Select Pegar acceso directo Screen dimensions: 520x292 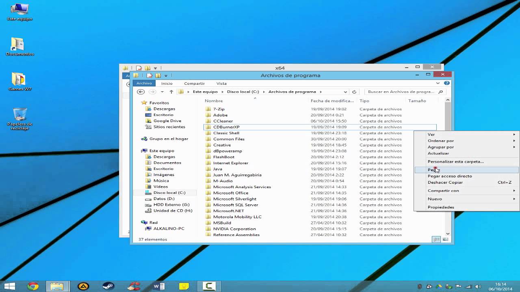click(x=466, y=176)
